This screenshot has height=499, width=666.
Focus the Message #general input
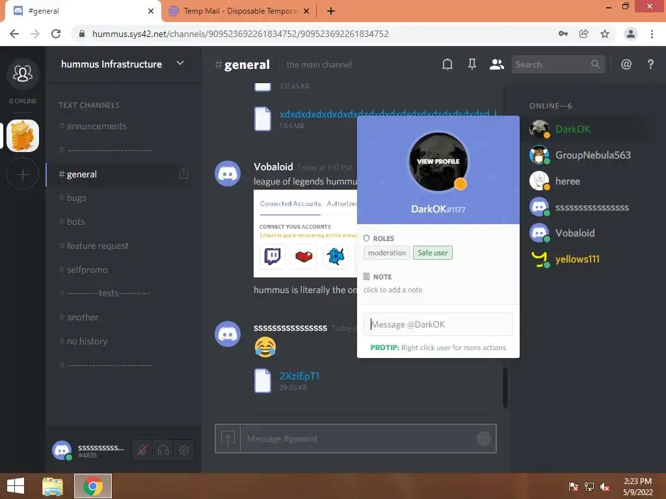click(x=358, y=439)
